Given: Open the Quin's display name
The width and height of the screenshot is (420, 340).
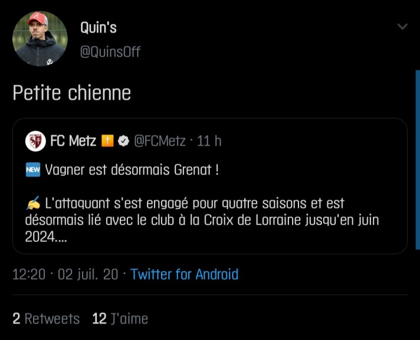Looking at the screenshot, I should pos(99,28).
